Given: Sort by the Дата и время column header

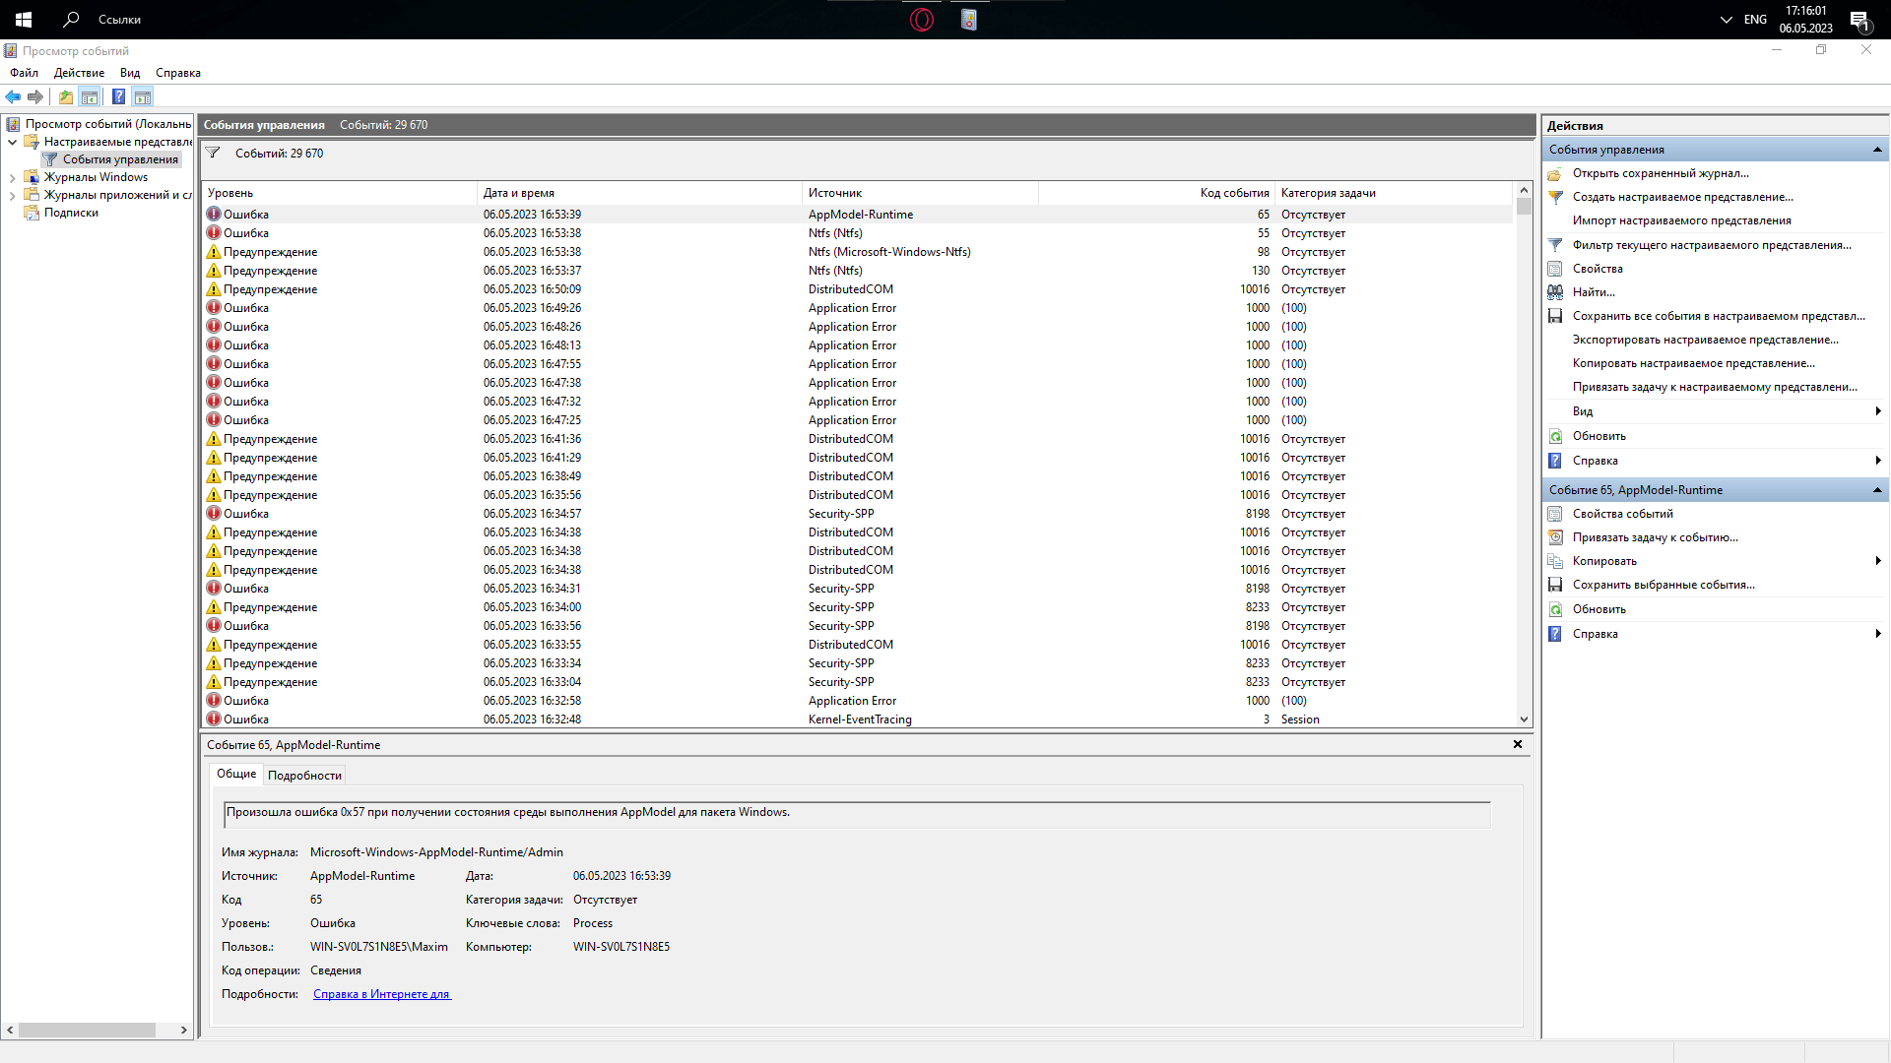Looking at the screenshot, I should (x=640, y=193).
